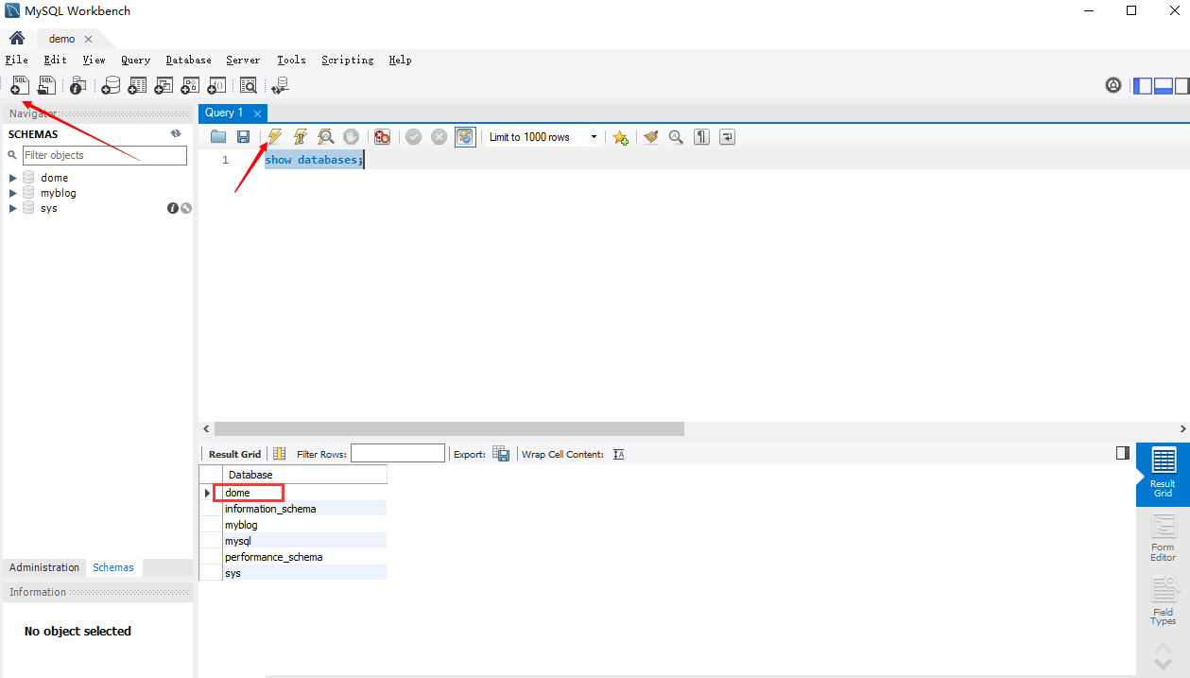The width and height of the screenshot is (1190, 678).
Task: Close the Query 1 tab
Action: coord(257,113)
